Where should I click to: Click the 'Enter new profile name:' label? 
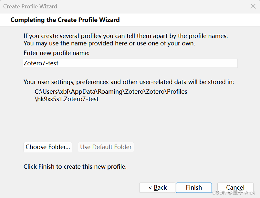[x=57, y=53]
